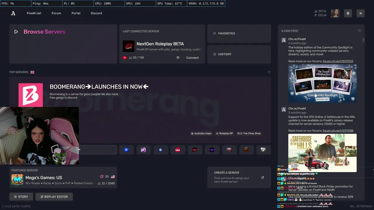Image resolution: width=374 pixels, height=210 pixels.
Task: Close the FiveM window with the X button
Action: pyautogui.click(x=361, y=13)
